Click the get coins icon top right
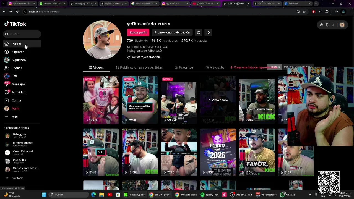 point(321,25)
